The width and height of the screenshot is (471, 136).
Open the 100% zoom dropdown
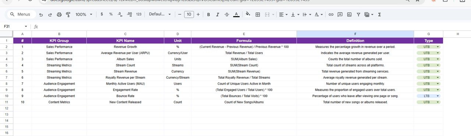(84, 14)
